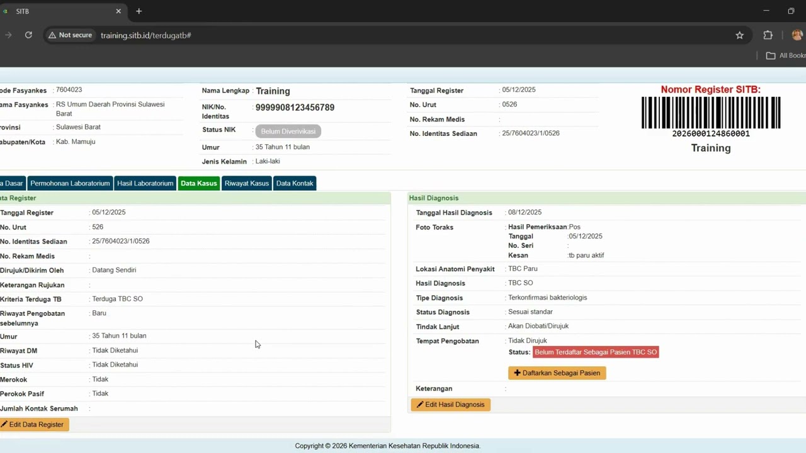806x453 pixels.
Task: Click the Dirujuk/Dikirim Oleh value Datang Sendiri
Action: point(114,270)
